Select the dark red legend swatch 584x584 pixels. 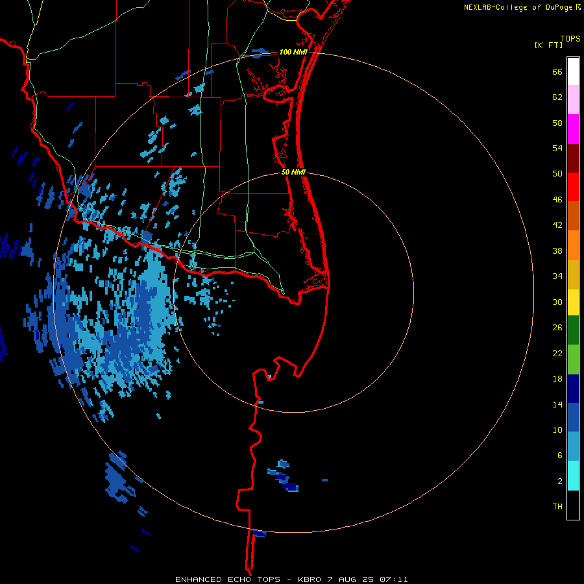point(573,158)
